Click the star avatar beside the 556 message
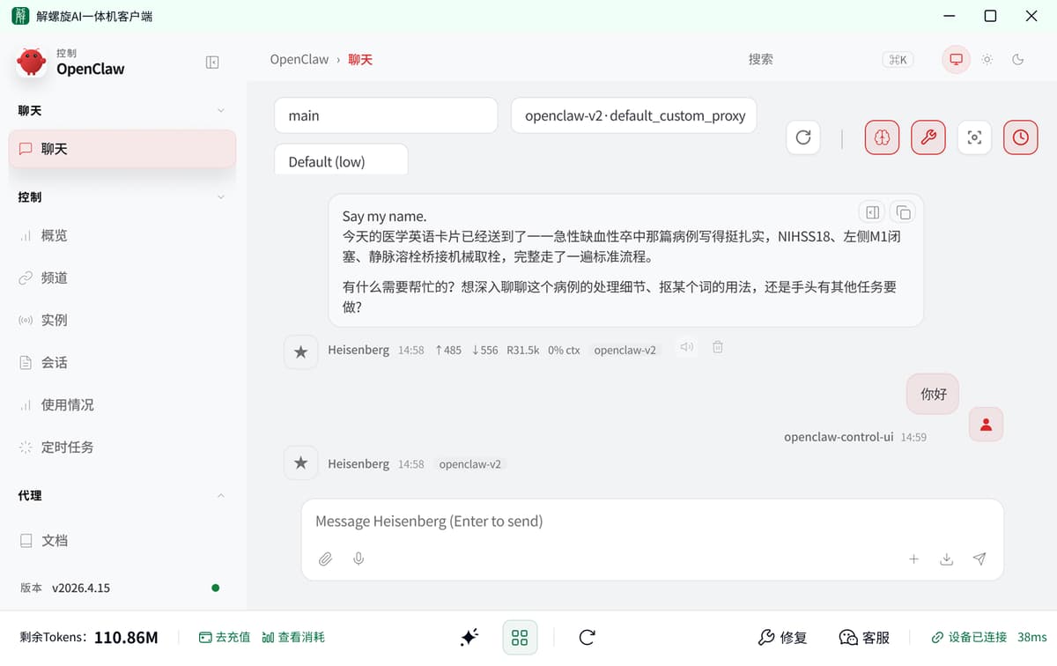This screenshot has height=666, width=1057. click(x=300, y=351)
